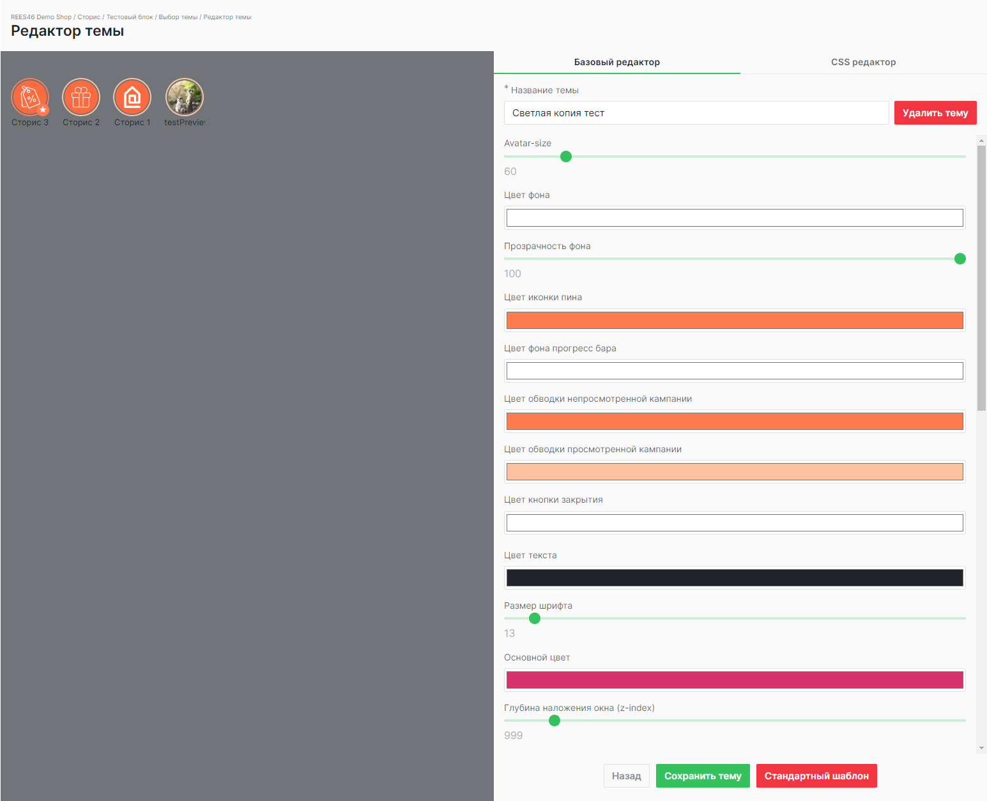Viewport: 987px width, 801px height.
Task: Reset with the Стандартный шаблон button
Action: [x=816, y=776]
